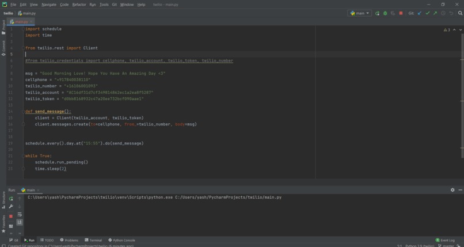
Task: Open the Project tool window sidebar button
Action: (3, 27)
